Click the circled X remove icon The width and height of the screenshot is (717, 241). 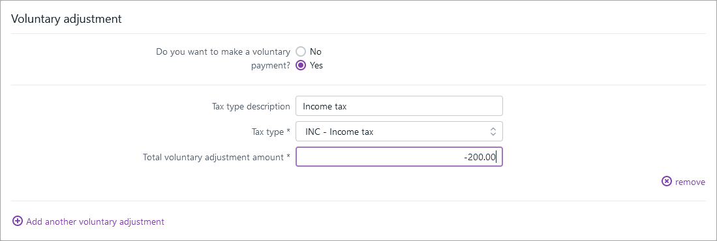coord(667,182)
